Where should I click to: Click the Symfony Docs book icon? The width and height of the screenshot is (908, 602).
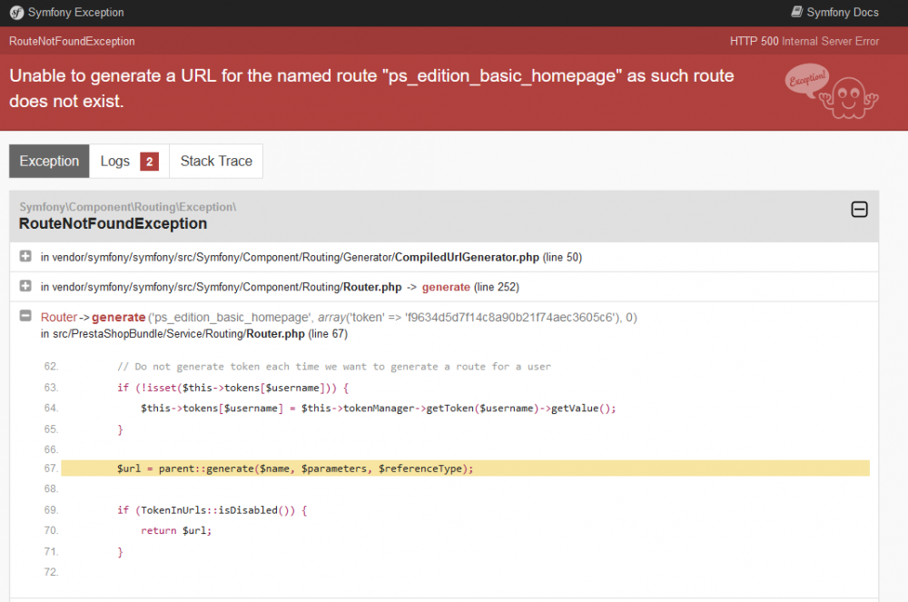click(x=796, y=13)
